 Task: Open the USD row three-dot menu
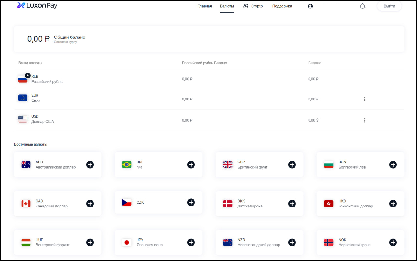[x=364, y=120]
